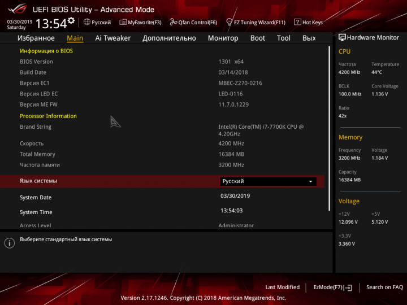Click the Total Memory label
Screen dimensions: 407x305
click(x=37, y=154)
